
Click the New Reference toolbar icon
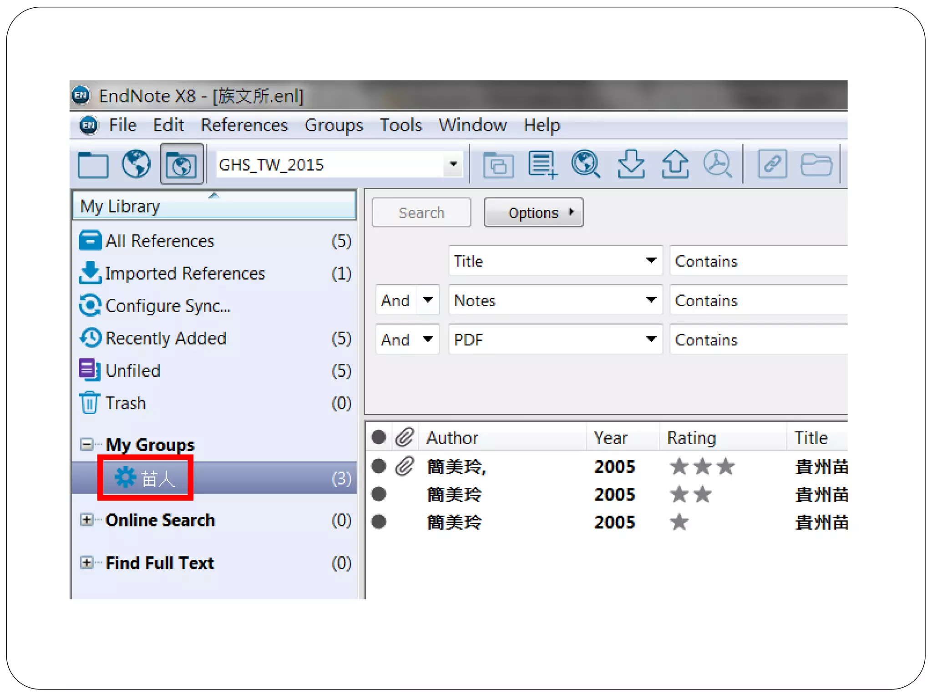tap(542, 164)
